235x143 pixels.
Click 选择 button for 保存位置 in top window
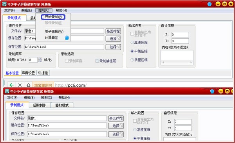click(x=113, y=47)
